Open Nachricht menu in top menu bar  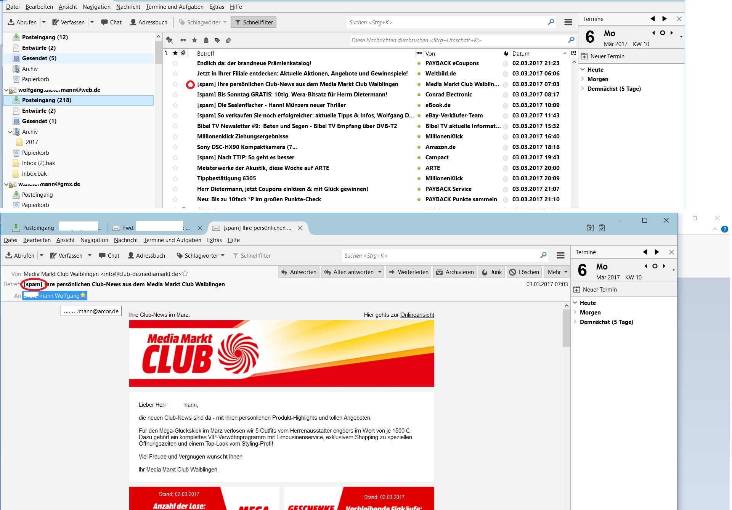tap(128, 6)
